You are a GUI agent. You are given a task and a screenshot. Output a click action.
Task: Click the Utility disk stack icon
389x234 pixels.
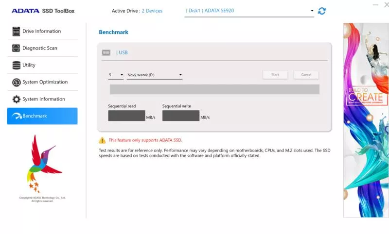tap(17, 66)
